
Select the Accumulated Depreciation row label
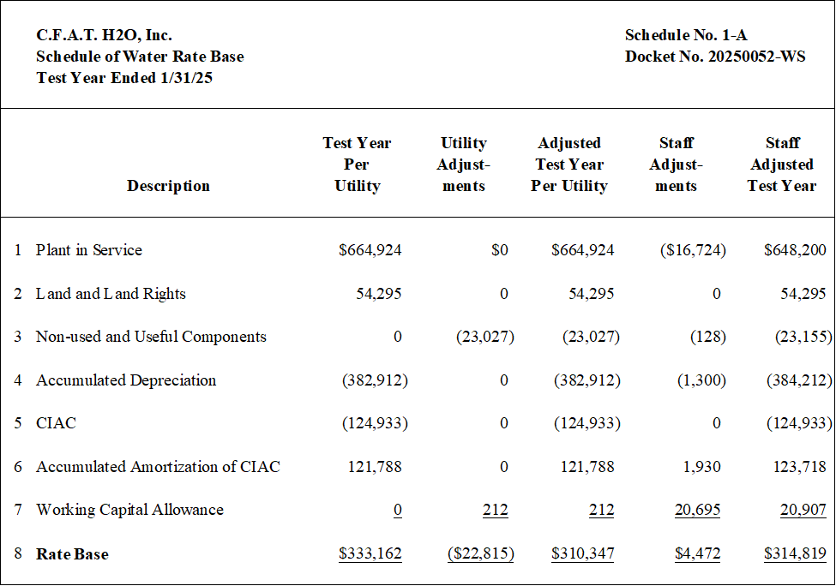click(x=126, y=380)
